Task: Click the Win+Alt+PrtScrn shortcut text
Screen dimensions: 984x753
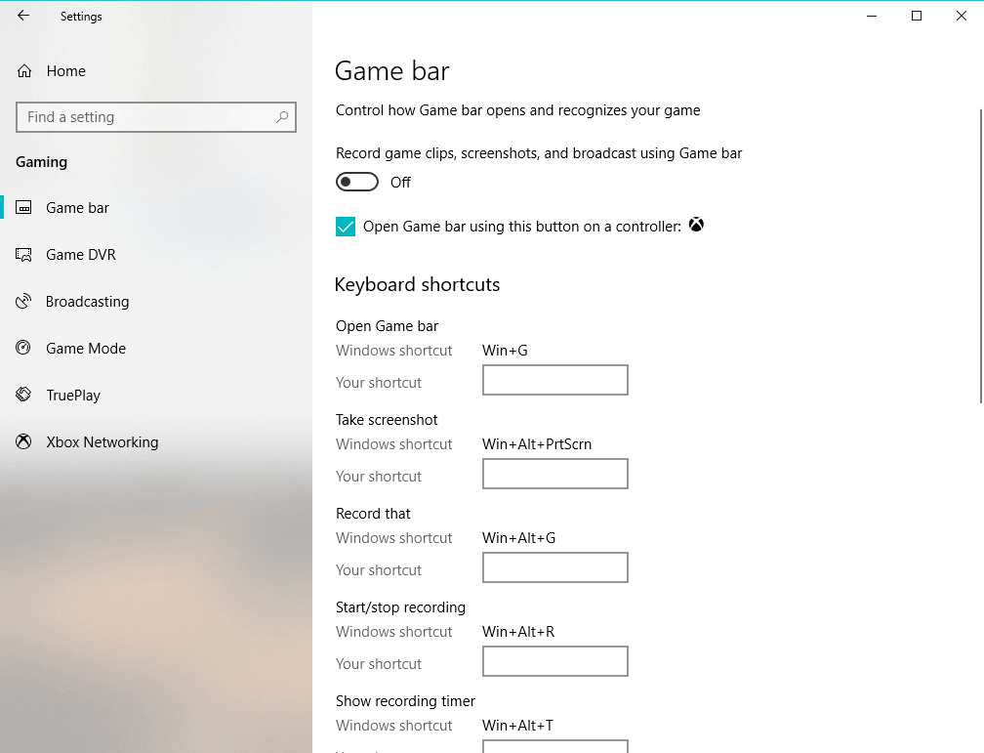Action: click(x=537, y=444)
